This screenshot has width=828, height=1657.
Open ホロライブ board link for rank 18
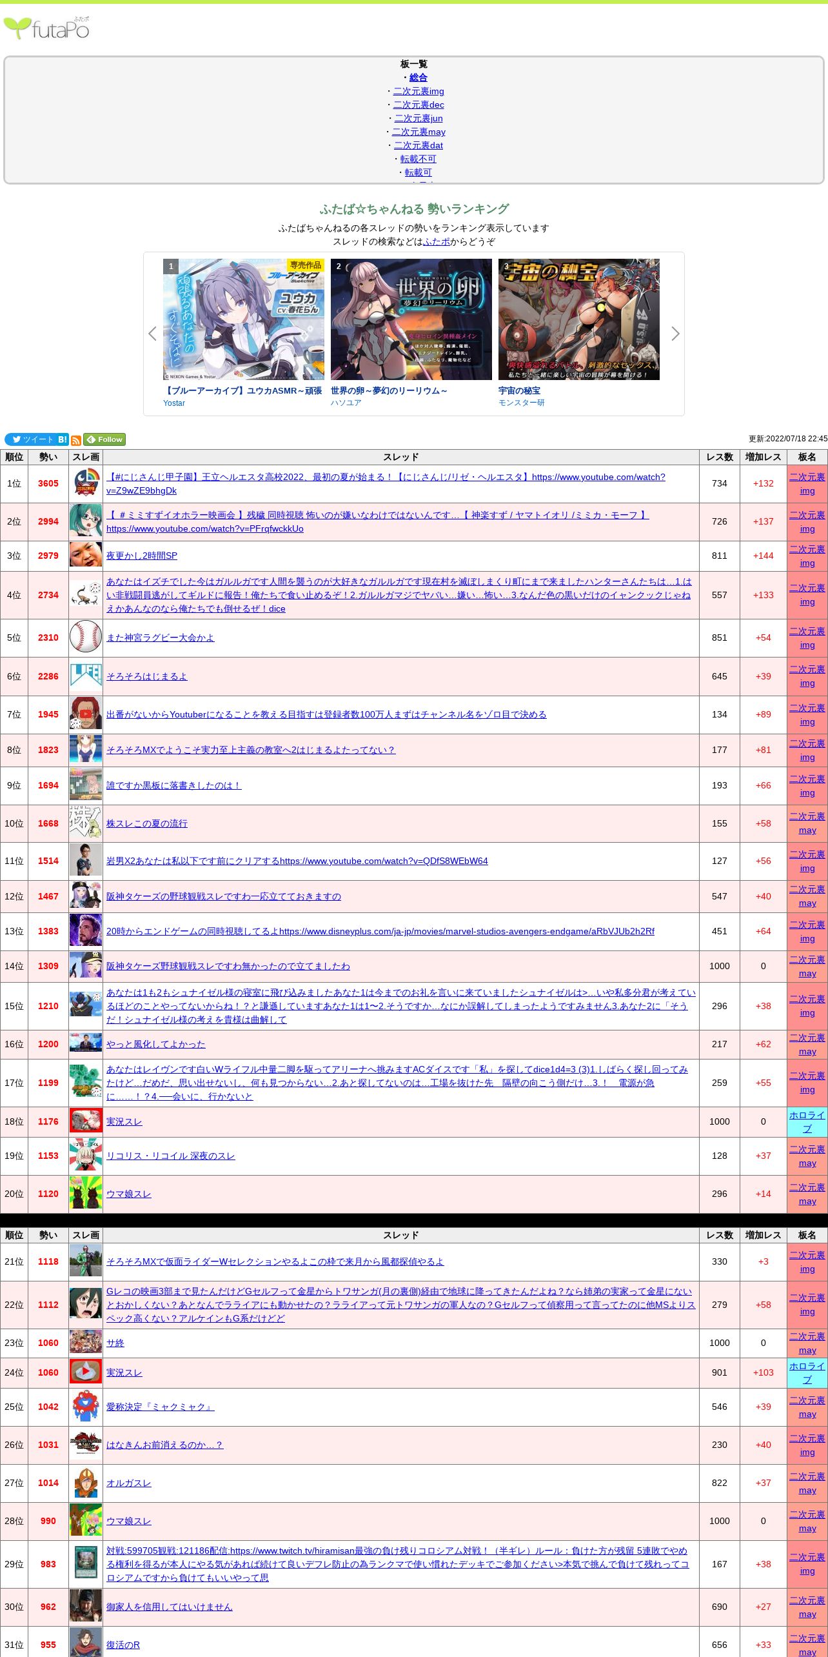pyautogui.click(x=807, y=1121)
